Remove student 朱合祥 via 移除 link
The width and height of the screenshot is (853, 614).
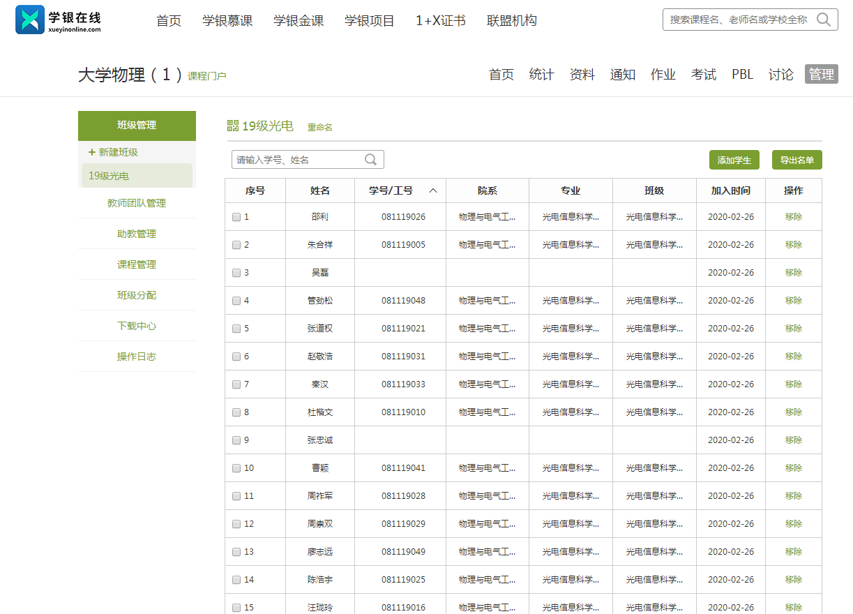pos(793,245)
